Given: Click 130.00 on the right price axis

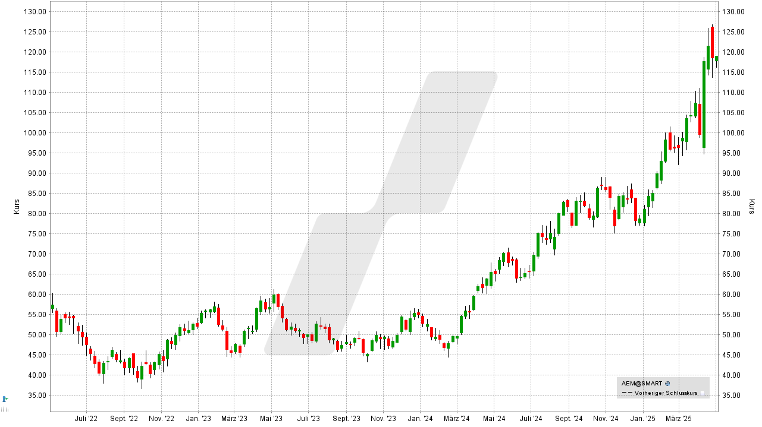Looking at the screenshot, I should 733,11.
